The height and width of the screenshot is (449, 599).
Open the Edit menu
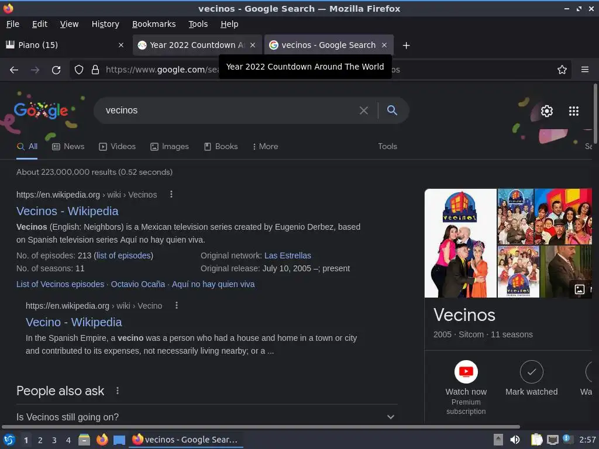(40, 24)
